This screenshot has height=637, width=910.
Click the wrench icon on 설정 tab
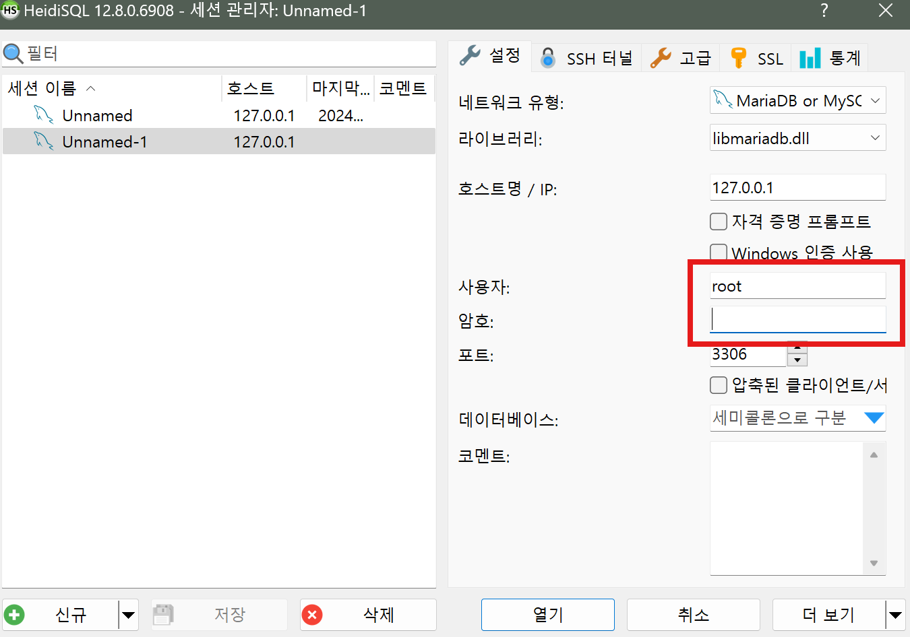[x=470, y=55]
